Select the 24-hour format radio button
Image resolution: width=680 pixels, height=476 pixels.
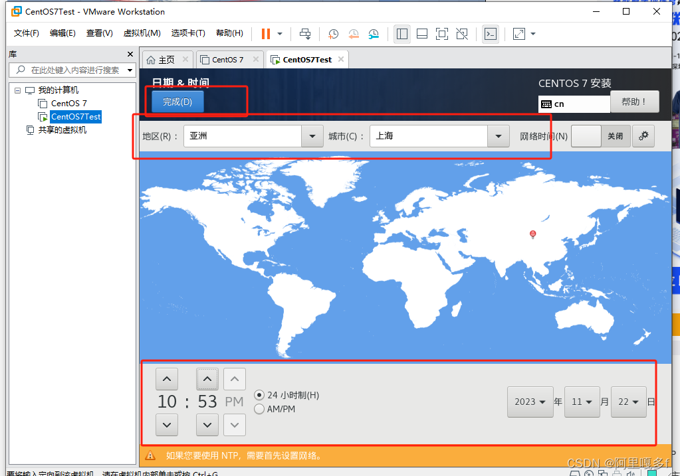coord(260,395)
